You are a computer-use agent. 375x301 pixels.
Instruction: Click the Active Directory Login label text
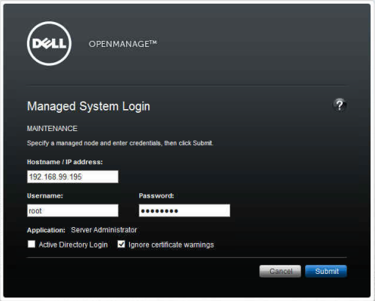pos(73,245)
